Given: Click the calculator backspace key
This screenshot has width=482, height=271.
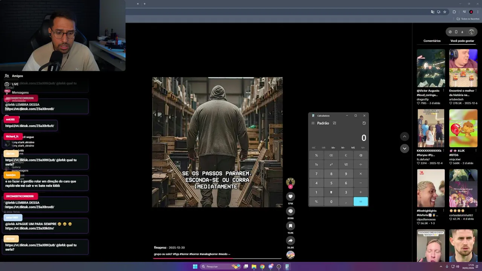Looking at the screenshot, I should 361,155.
